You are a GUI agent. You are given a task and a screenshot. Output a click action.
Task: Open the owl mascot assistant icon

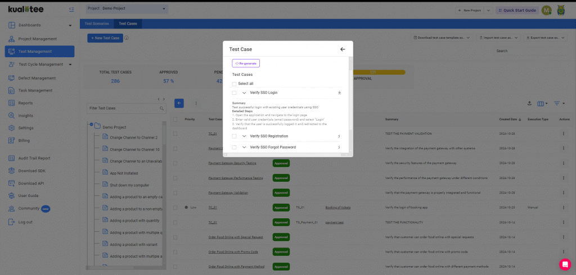tap(561, 10)
